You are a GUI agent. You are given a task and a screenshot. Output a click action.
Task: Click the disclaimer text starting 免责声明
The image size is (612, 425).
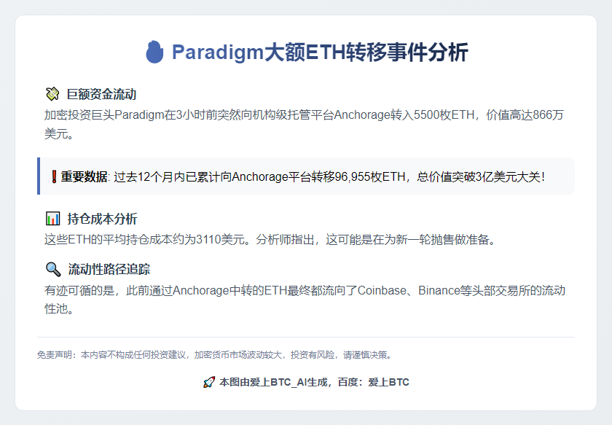point(215,355)
